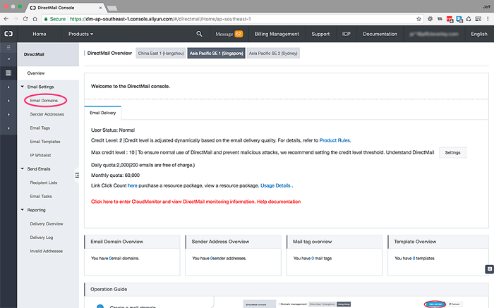
Task: Open the Product Rules link
Action: click(x=335, y=140)
